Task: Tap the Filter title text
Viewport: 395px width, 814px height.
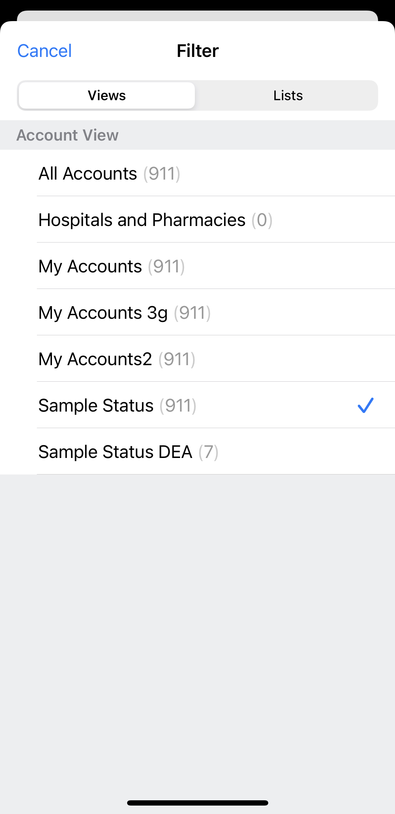Action: pyautogui.click(x=198, y=51)
